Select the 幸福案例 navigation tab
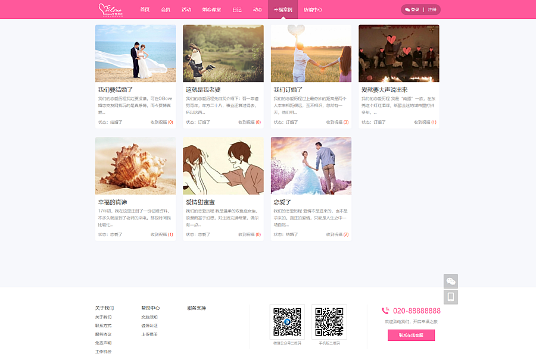Viewport: 536px width, 357px height. [283, 10]
